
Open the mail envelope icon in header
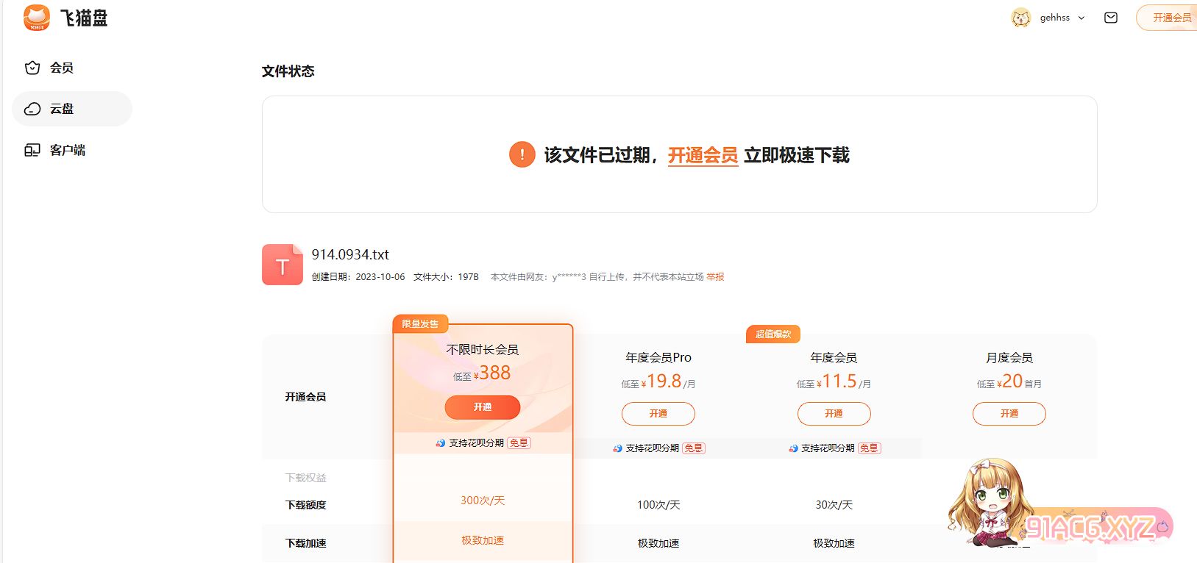point(1110,18)
